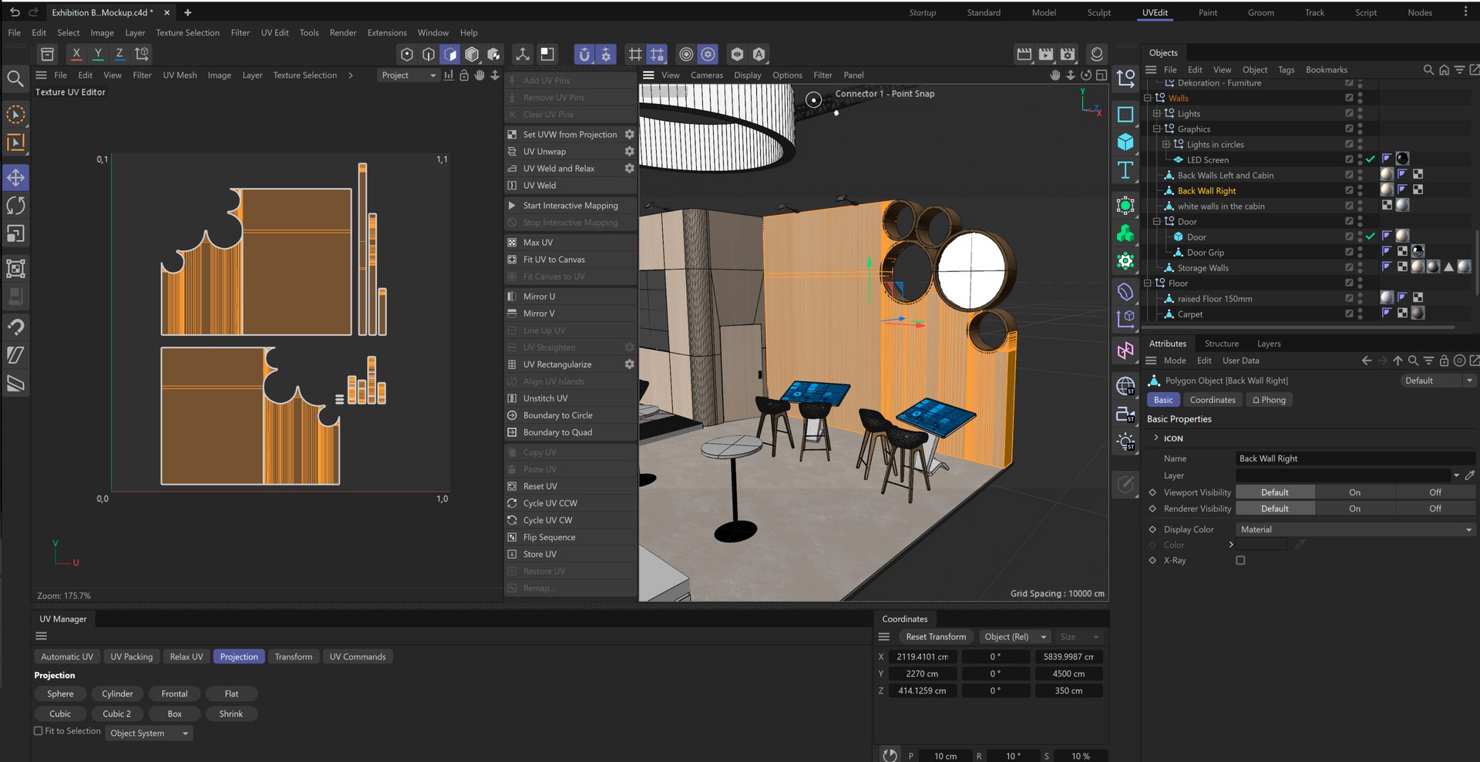Lock the Z axis
Viewport: 1480px width, 762px height.
(119, 54)
